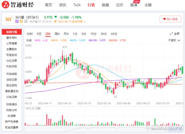
Task: Open 股份回购 in sidebar
Action: 12,85
